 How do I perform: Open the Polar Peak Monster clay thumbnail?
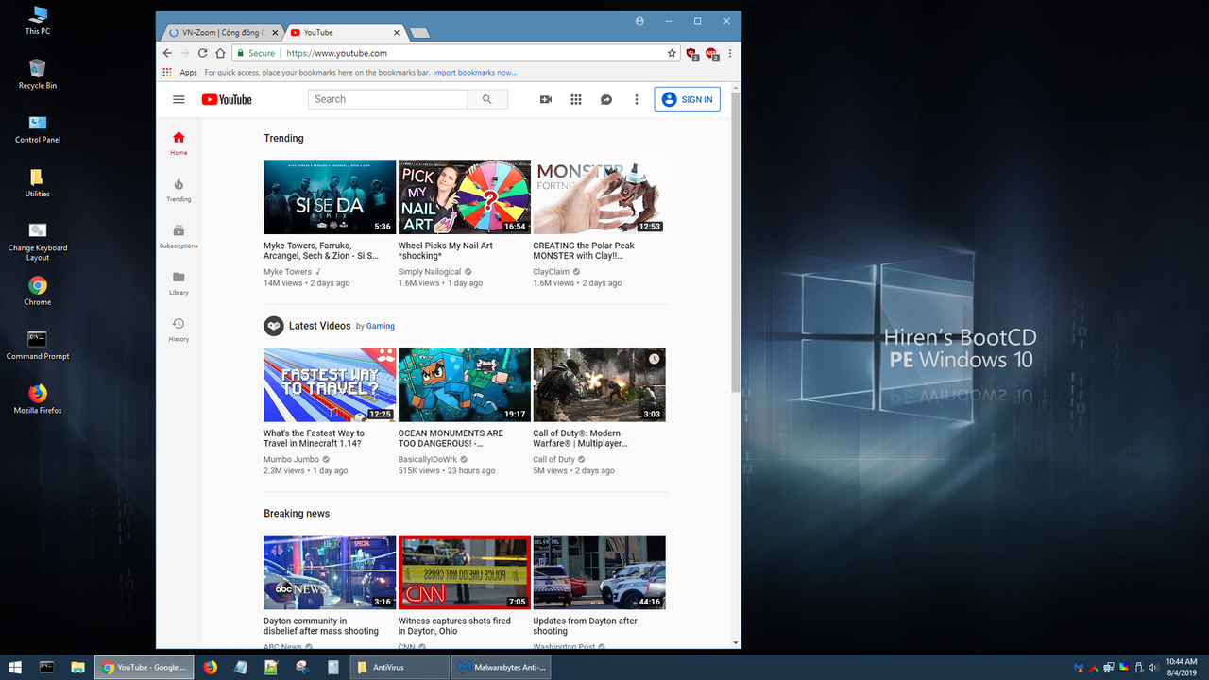click(x=599, y=196)
